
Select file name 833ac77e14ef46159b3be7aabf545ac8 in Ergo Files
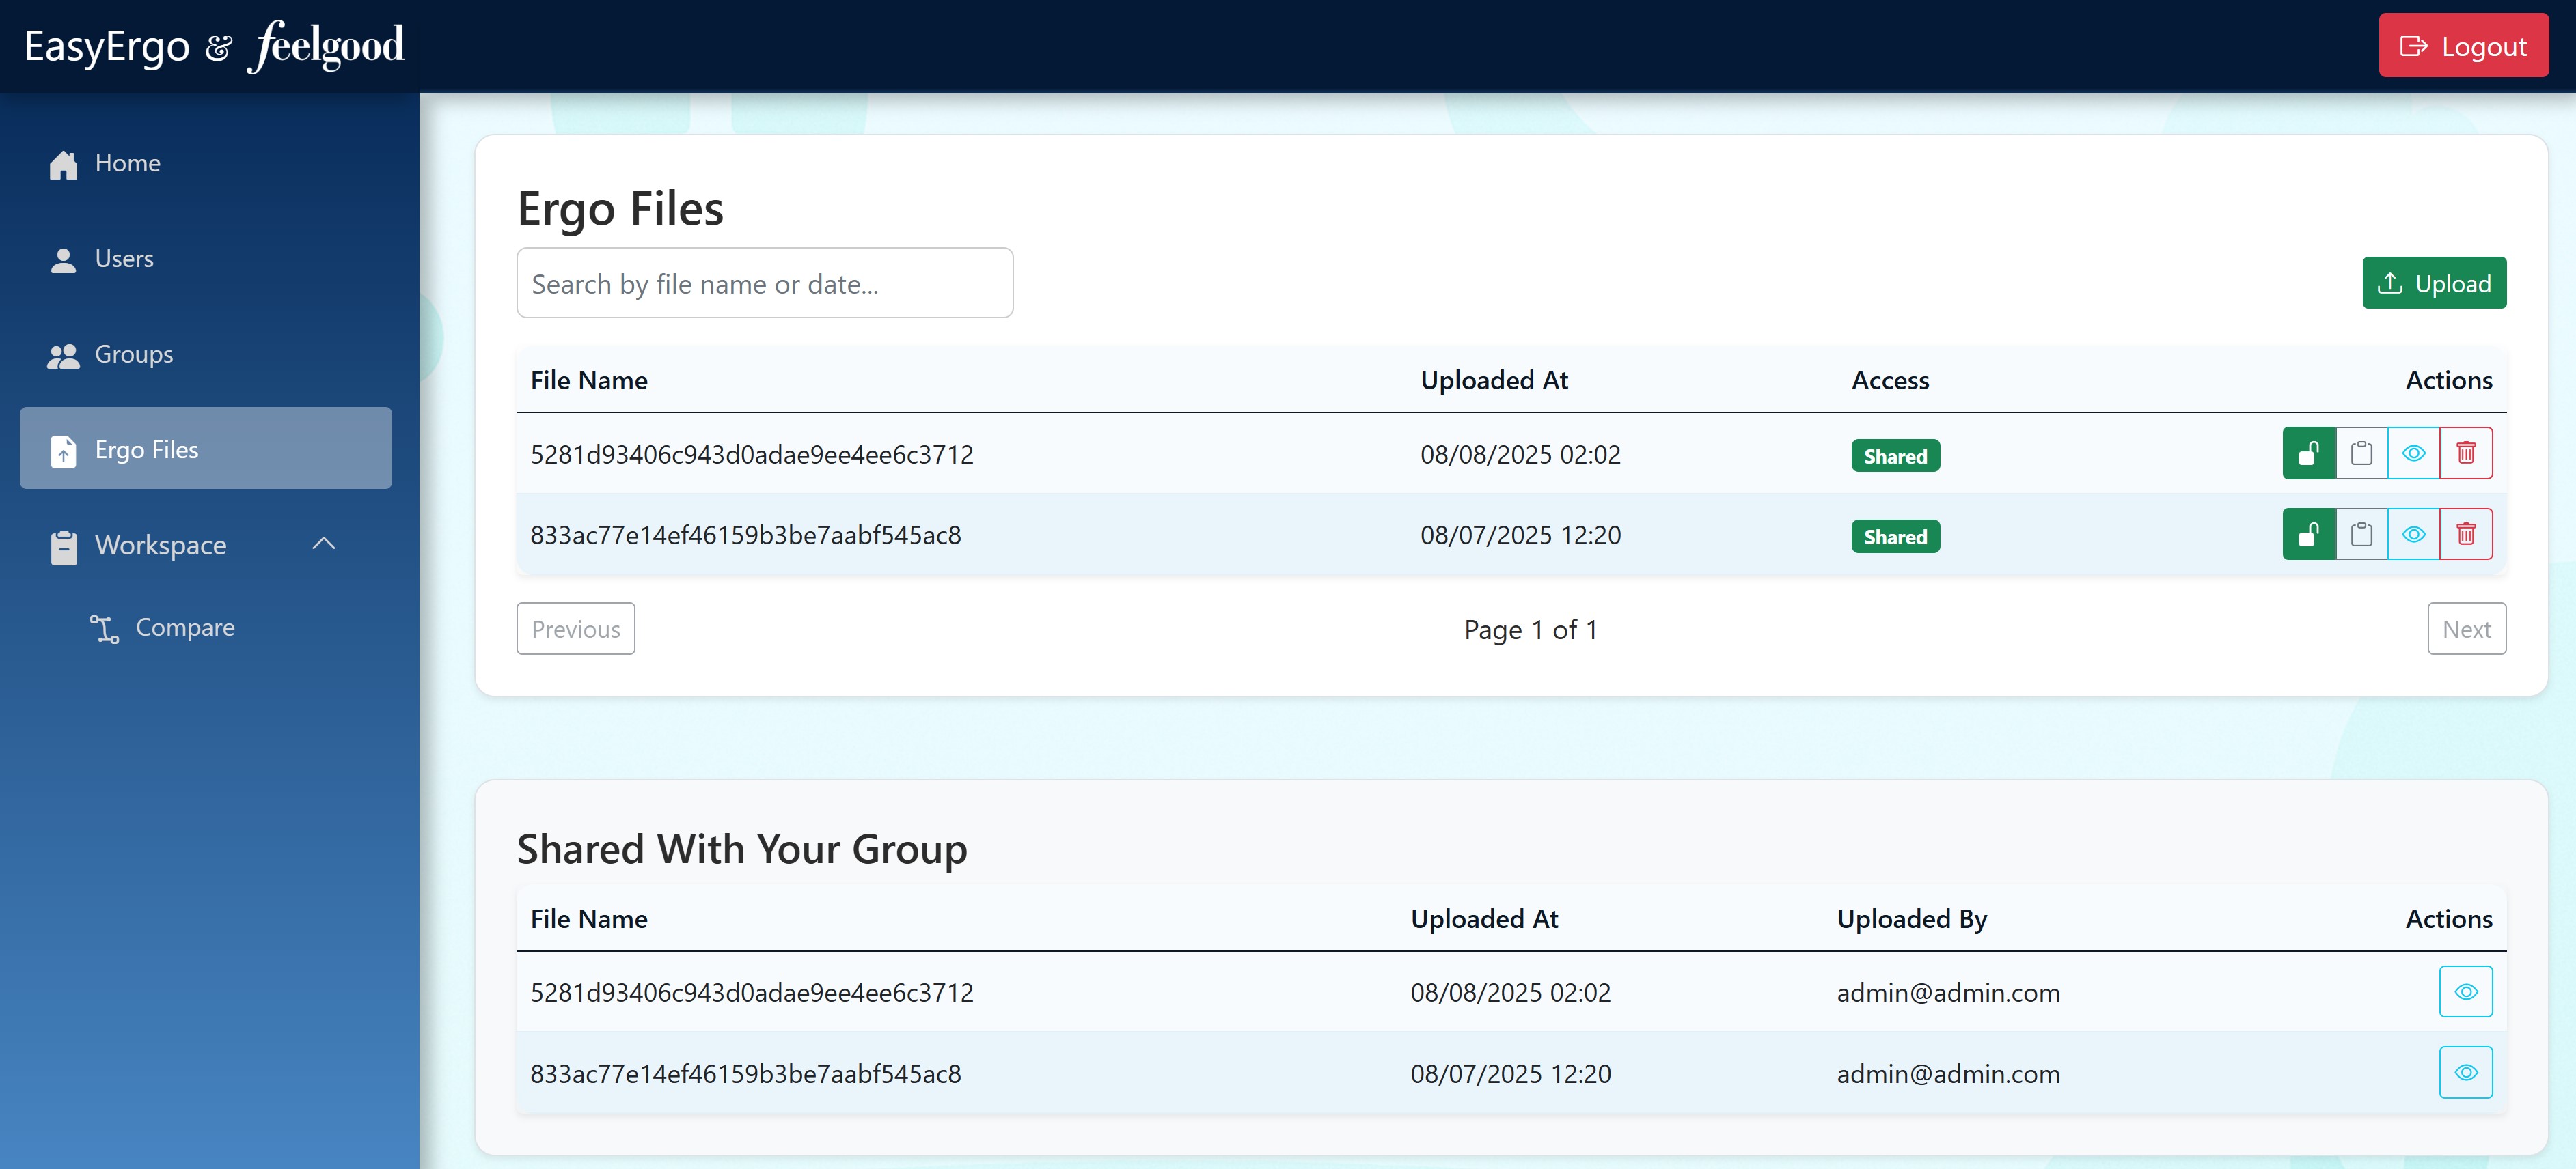click(745, 535)
